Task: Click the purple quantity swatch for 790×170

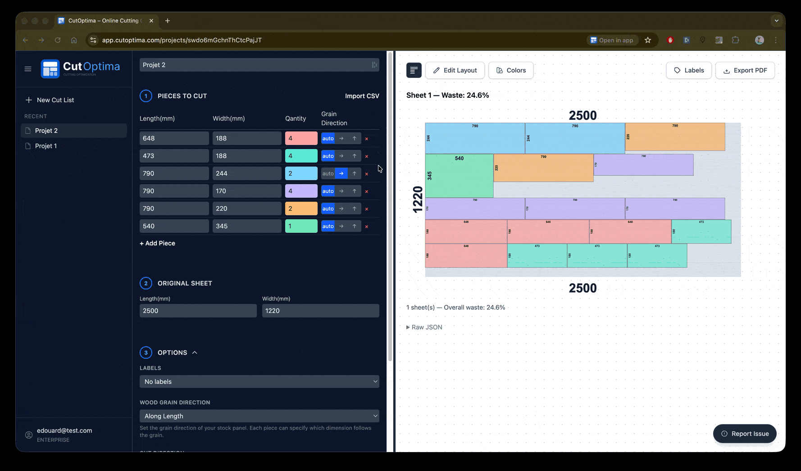Action: coord(301,190)
